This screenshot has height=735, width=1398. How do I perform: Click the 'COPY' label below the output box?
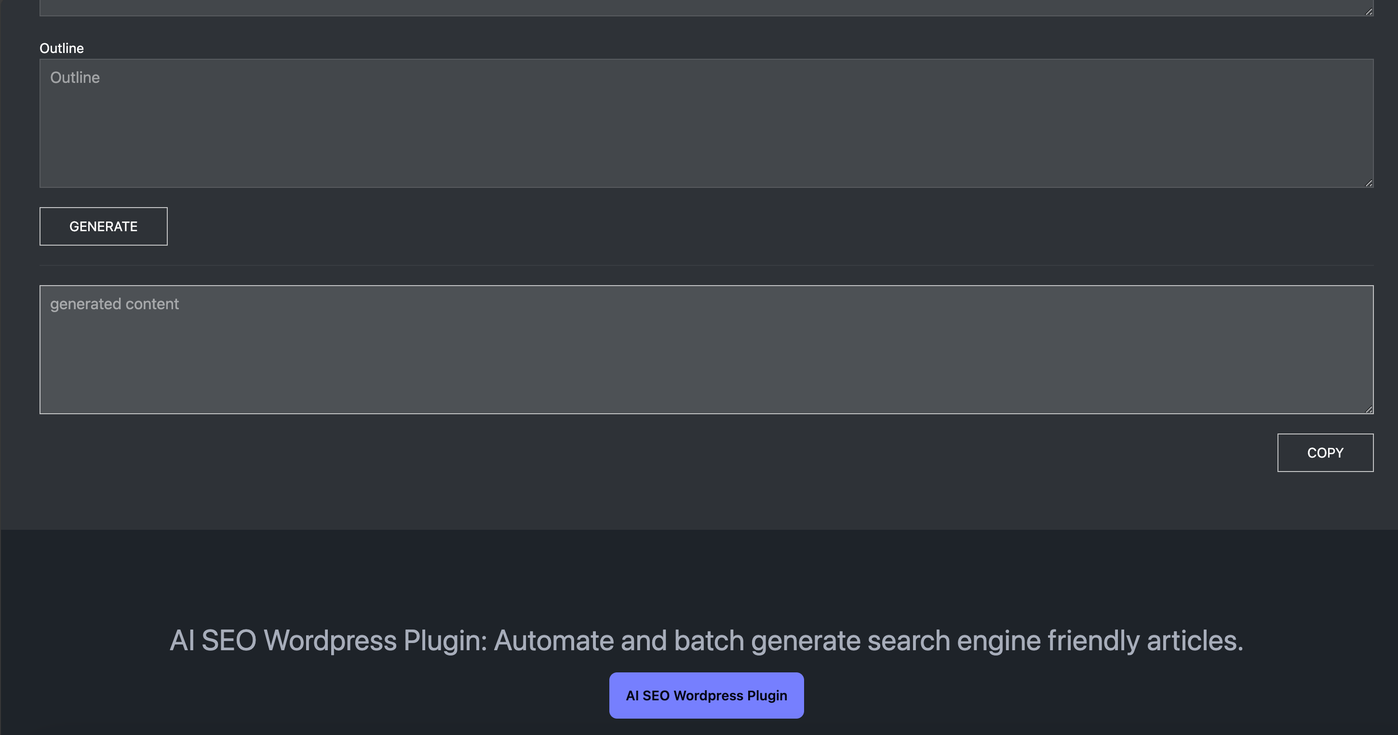1325,453
